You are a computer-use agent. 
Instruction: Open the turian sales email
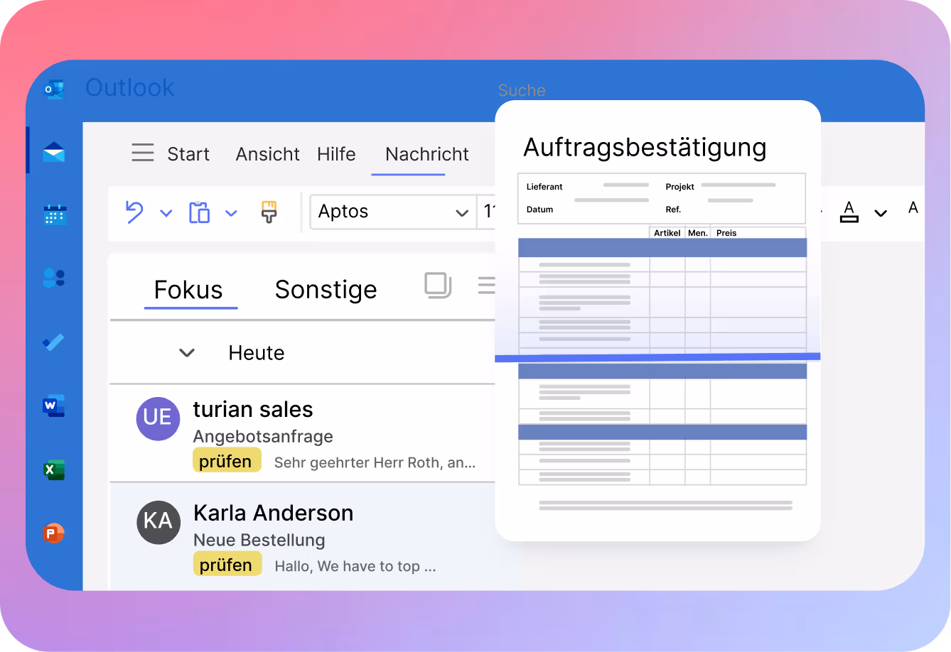pos(303,434)
